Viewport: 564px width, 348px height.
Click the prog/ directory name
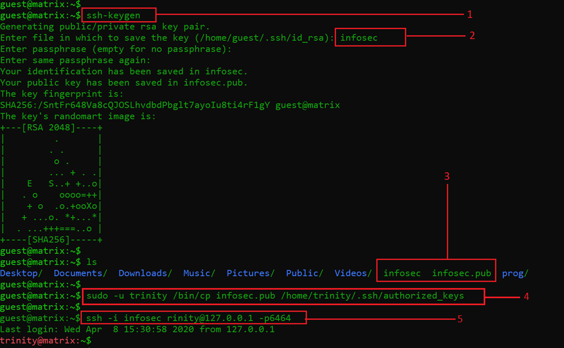(515, 273)
